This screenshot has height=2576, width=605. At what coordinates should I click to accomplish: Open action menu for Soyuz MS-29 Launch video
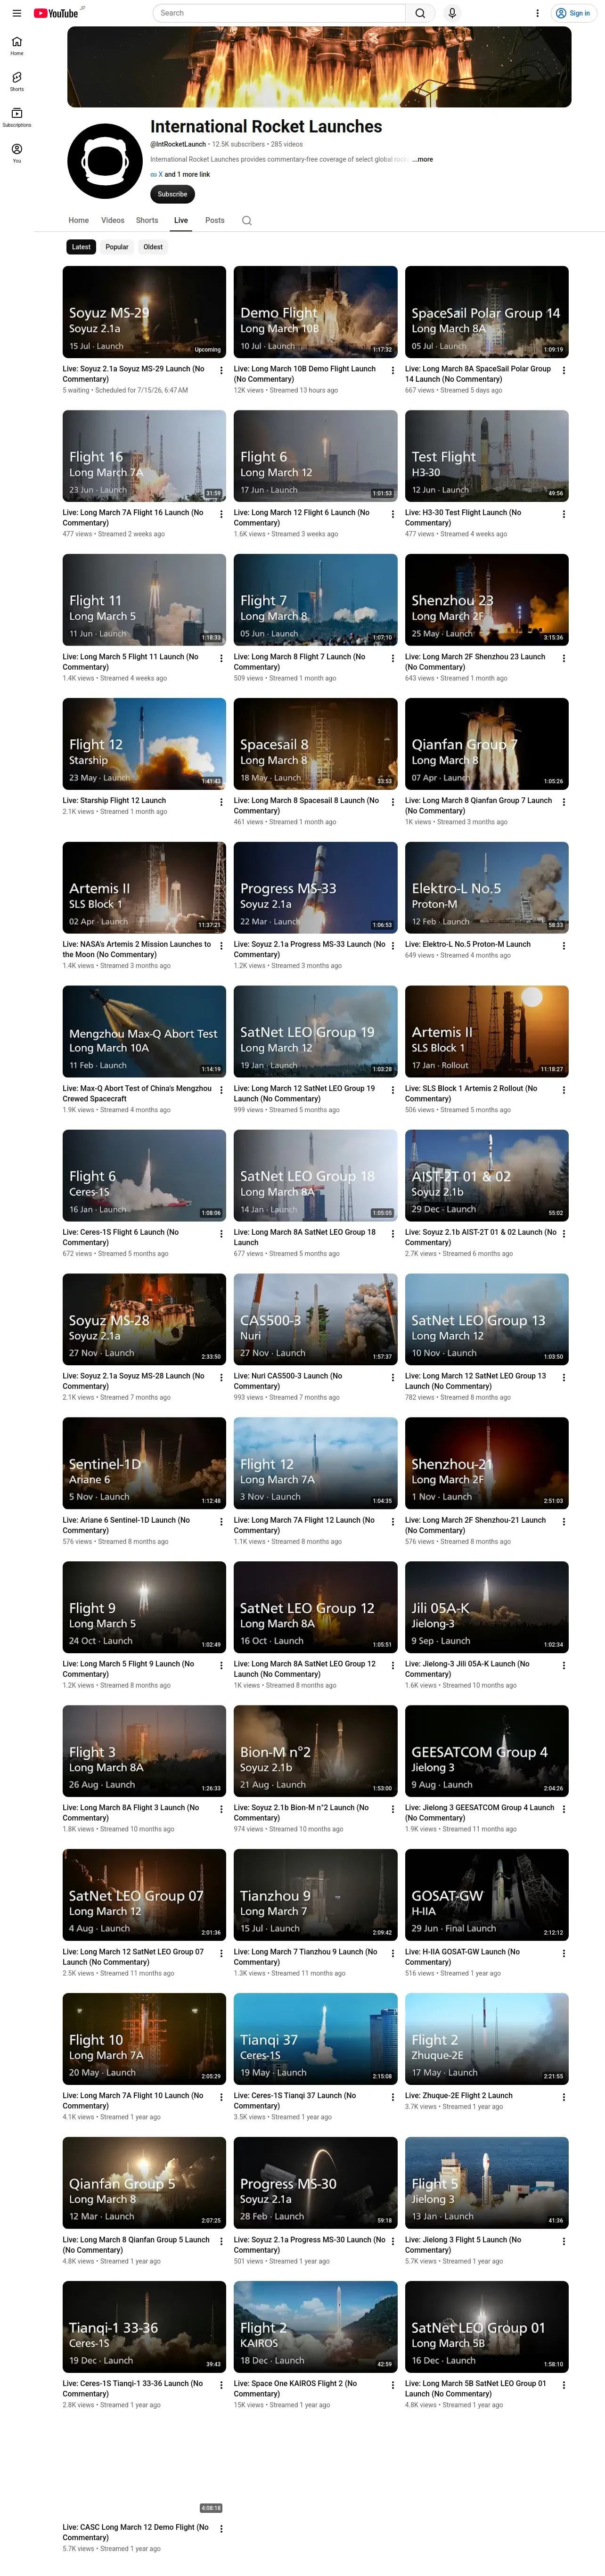[221, 370]
